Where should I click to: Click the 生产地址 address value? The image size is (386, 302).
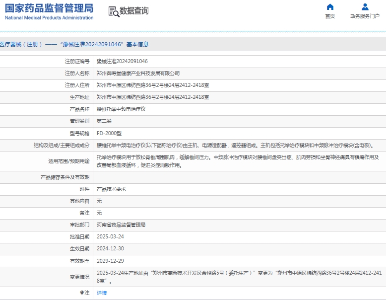[x=153, y=97]
